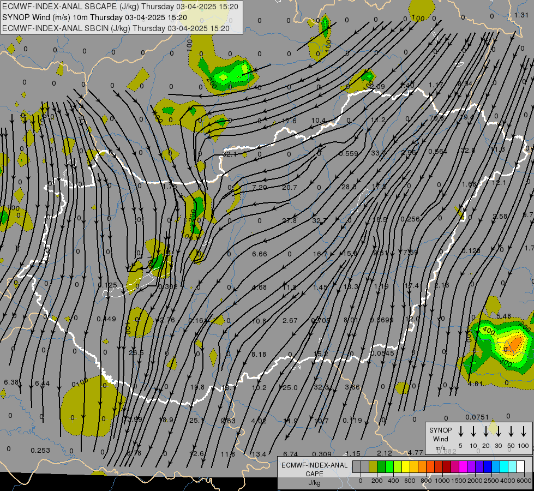534x491 pixels.
Task: Click the 18.9 value on the map
Action: [x=166, y=420]
